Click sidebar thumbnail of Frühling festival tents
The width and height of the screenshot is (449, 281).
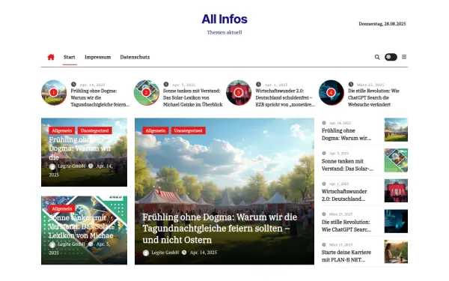tap(396, 130)
